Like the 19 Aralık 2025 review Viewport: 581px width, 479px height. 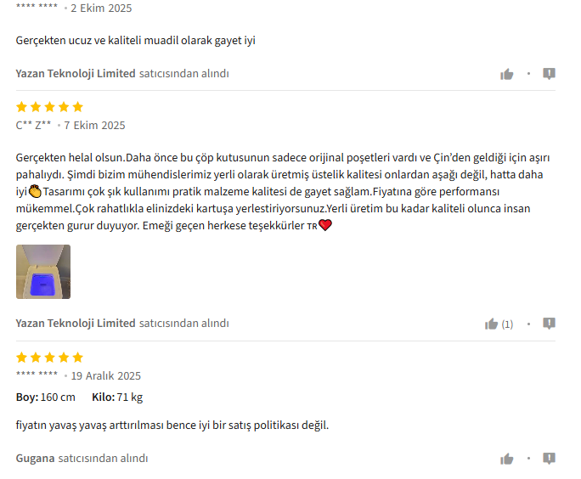506,459
